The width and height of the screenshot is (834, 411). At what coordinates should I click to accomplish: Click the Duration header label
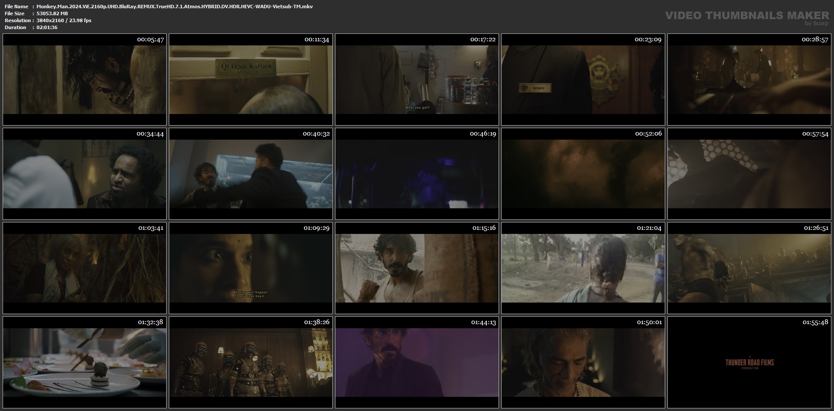pyautogui.click(x=15, y=27)
